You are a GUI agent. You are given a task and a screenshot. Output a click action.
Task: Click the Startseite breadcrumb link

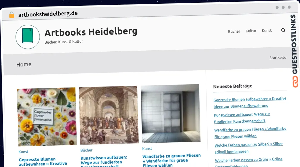(278, 58)
